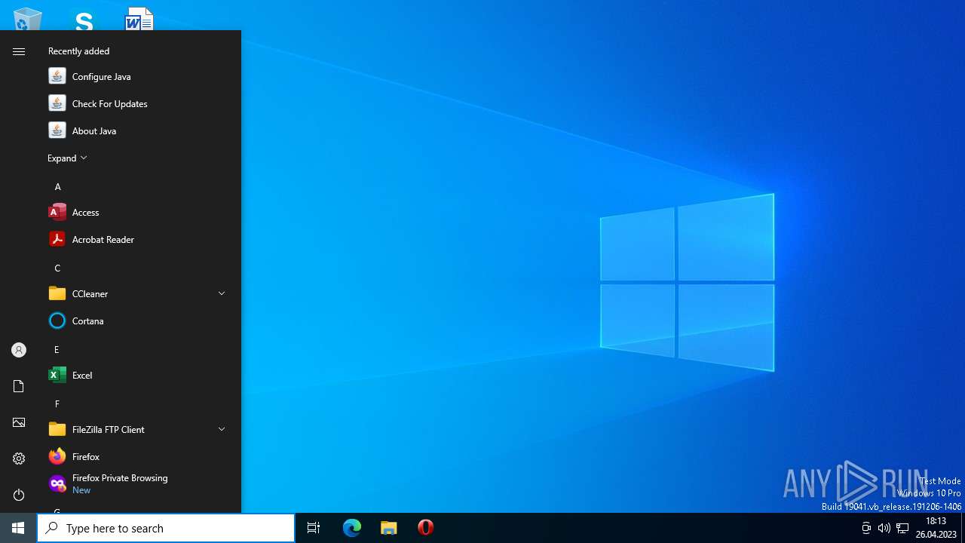Open Task View on the taskbar

click(314, 528)
